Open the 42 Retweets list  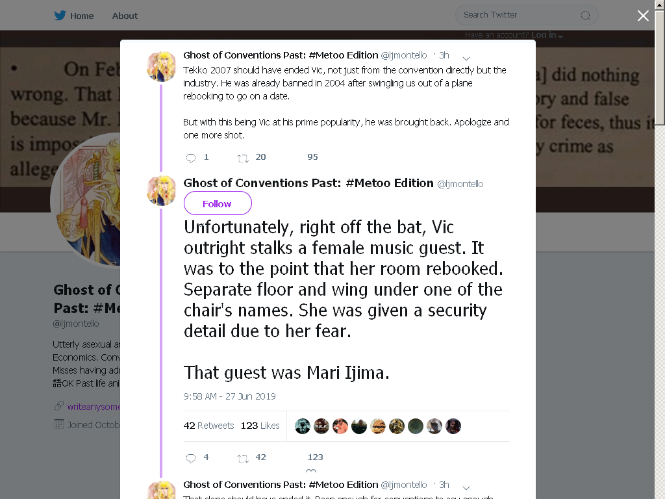(208, 426)
